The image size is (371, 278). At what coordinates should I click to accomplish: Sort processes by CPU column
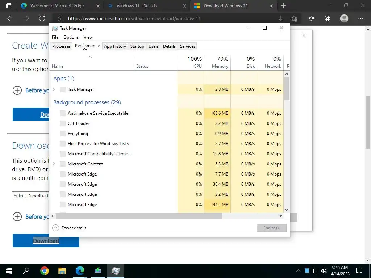pos(191,62)
